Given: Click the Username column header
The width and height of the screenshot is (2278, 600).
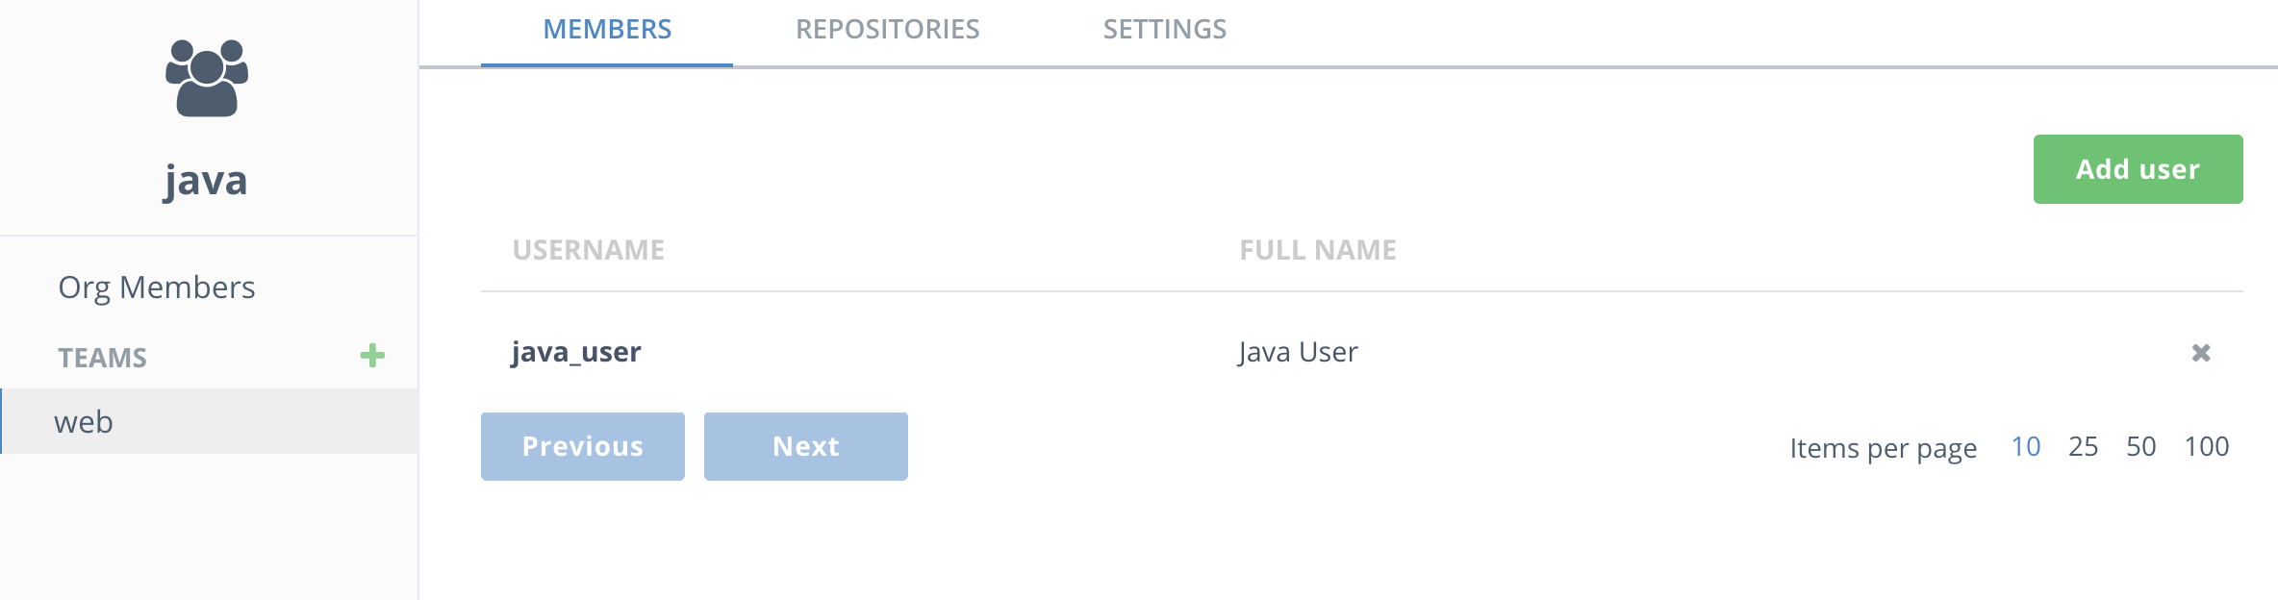Looking at the screenshot, I should (x=589, y=250).
